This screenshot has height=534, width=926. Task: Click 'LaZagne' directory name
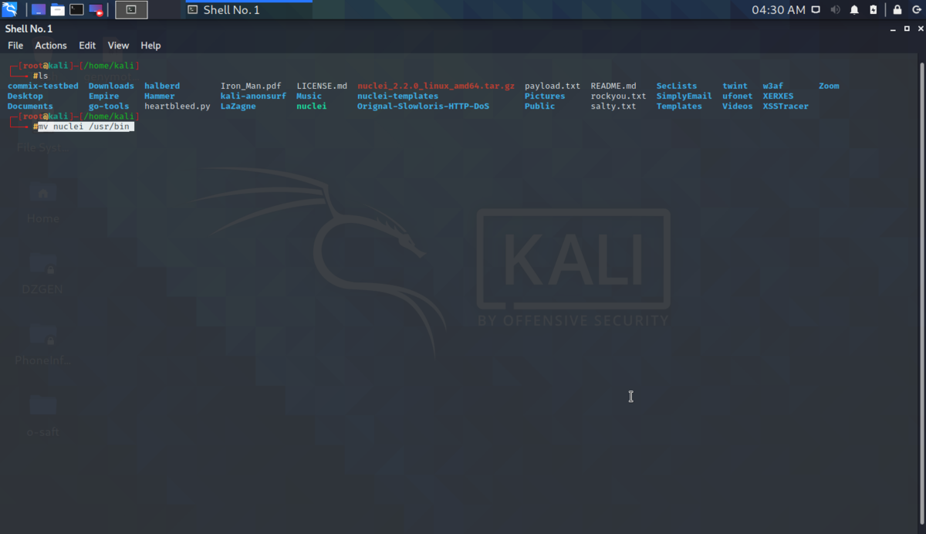(x=238, y=106)
